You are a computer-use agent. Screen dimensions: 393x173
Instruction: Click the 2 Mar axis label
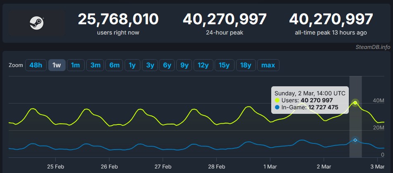coord(324,166)
